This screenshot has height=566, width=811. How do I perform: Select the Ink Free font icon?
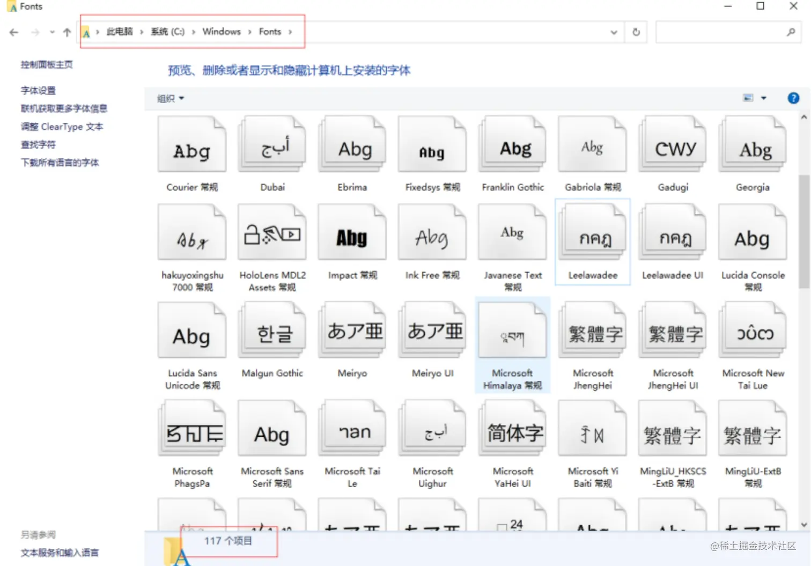432,232
